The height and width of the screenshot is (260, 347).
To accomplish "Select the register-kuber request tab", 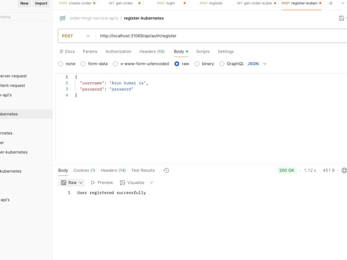I will pyautogui.click(x=302, y=3).
